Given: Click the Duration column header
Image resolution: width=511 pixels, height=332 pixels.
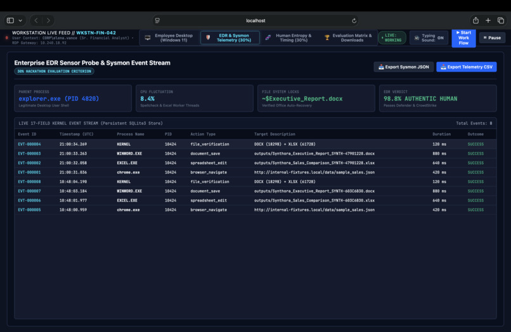Looking at the screenshot, I should 442,134.
